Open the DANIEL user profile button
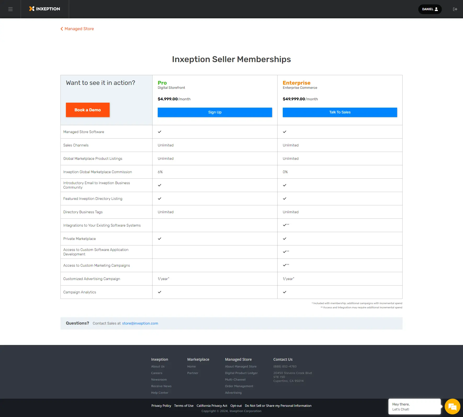Viewport: 463px width, 417px height. point(430,9)
